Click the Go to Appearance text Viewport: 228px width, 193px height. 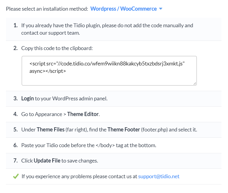42,114
